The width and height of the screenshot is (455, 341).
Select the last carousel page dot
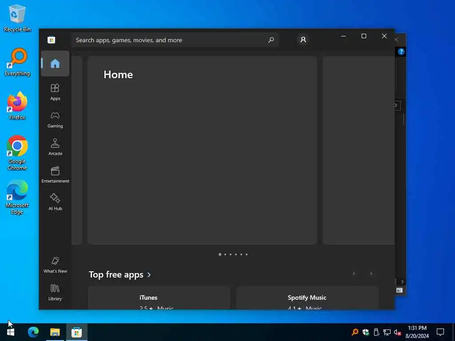click(x=247, y=254)
